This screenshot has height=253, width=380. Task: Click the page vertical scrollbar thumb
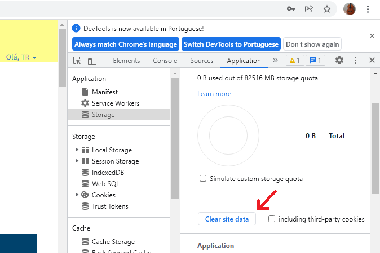62,58
